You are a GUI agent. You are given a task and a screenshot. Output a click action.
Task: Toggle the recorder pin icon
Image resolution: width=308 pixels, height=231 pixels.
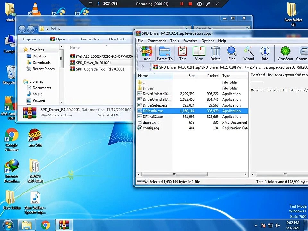(98, 4)
